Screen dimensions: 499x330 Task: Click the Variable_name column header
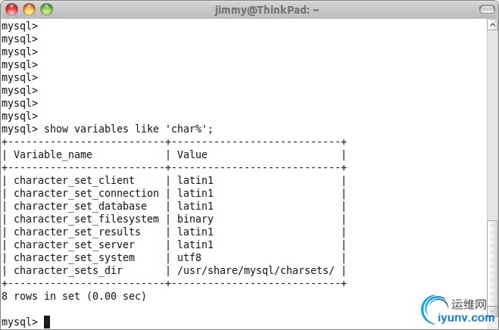tap(53, 154)
